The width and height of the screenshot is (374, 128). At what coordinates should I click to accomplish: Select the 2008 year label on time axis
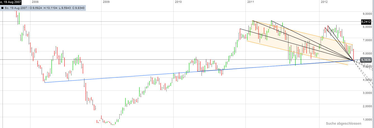coord(35,2)
